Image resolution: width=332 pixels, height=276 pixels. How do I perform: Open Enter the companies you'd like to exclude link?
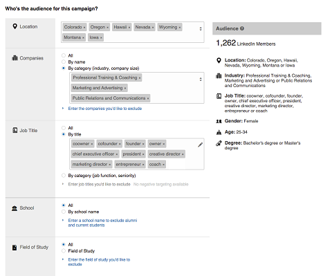tap(105, 109)
